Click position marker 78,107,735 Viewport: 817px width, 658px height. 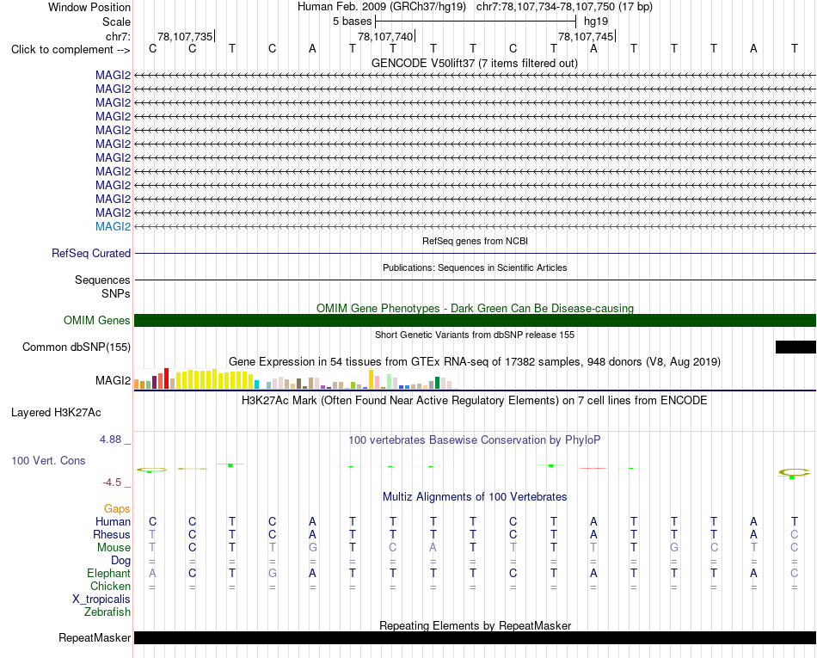pos(185,36)
